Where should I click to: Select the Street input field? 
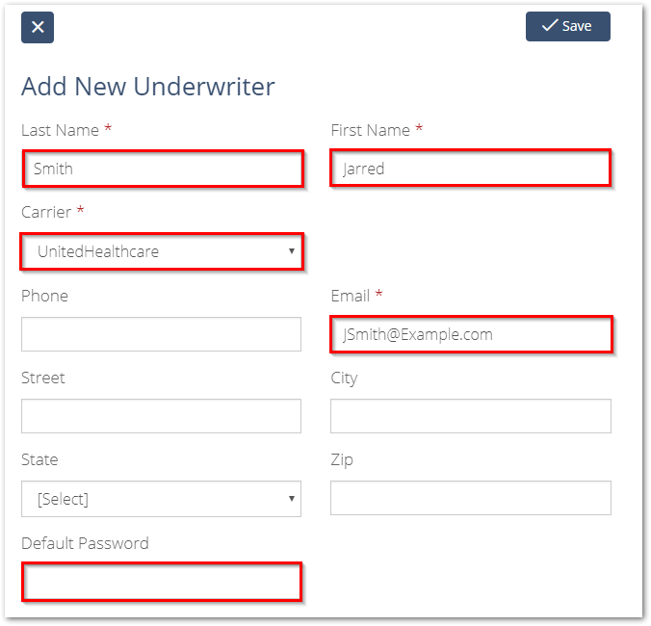(161, 416)
